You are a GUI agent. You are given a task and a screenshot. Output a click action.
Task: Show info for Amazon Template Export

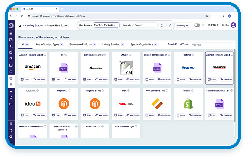pyautogui.click(x=45, y=55)
